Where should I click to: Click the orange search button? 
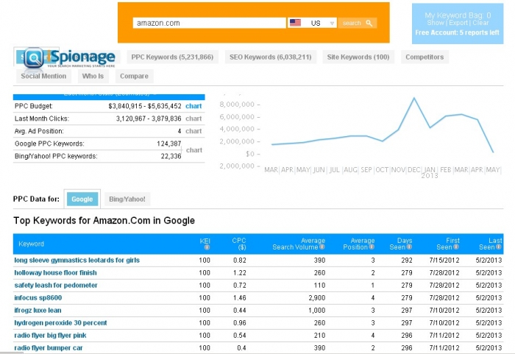pyautogui.click(x=358, y=23)
